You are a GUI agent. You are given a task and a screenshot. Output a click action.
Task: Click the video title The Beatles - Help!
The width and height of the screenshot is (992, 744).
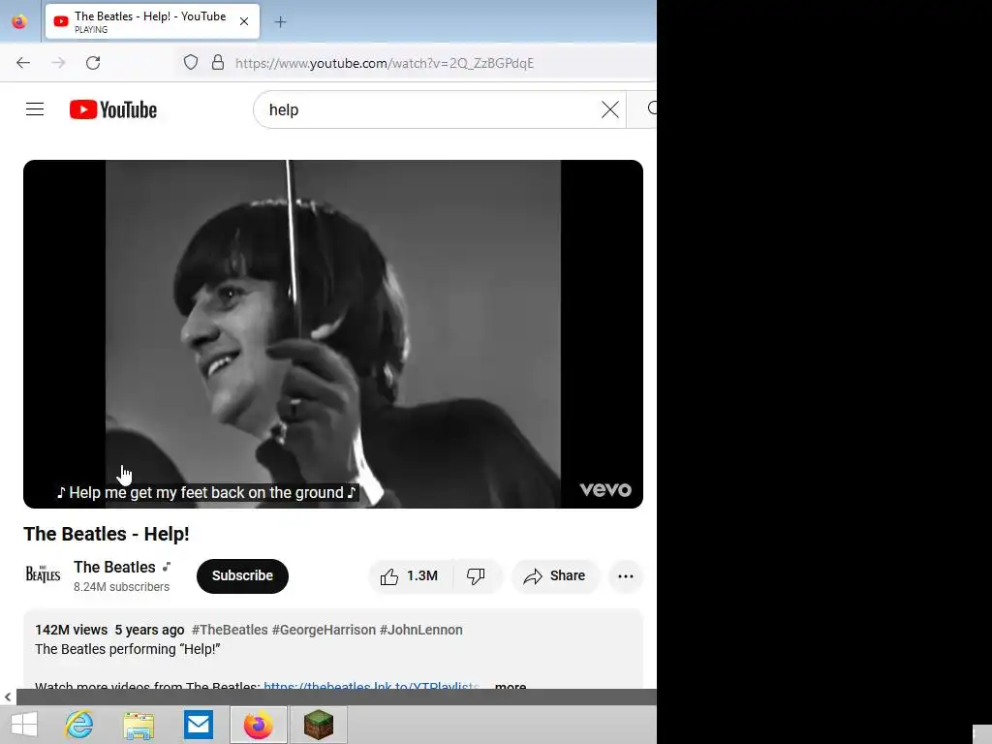click(x=107, y=534)
